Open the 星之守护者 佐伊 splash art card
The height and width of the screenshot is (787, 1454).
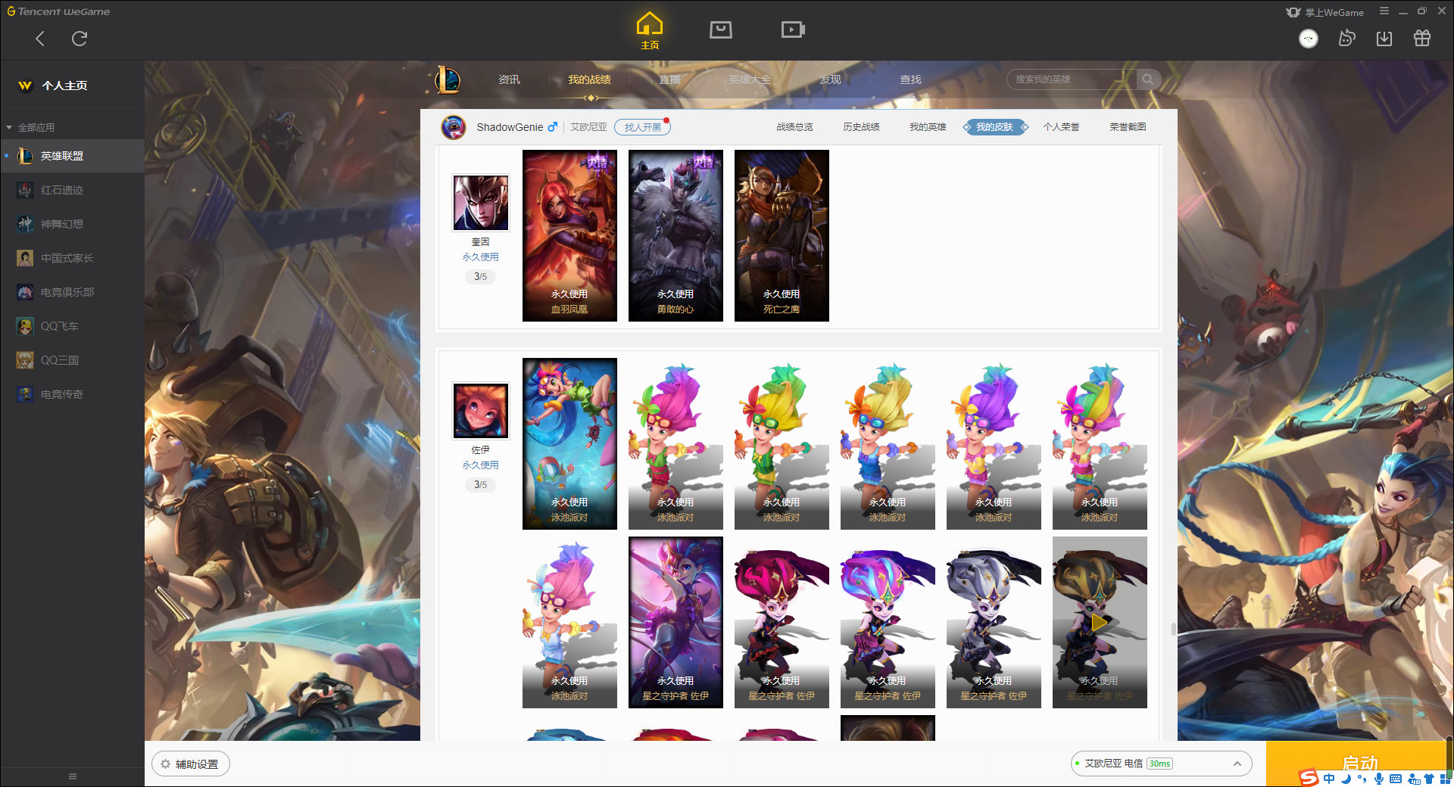[676, 622]
